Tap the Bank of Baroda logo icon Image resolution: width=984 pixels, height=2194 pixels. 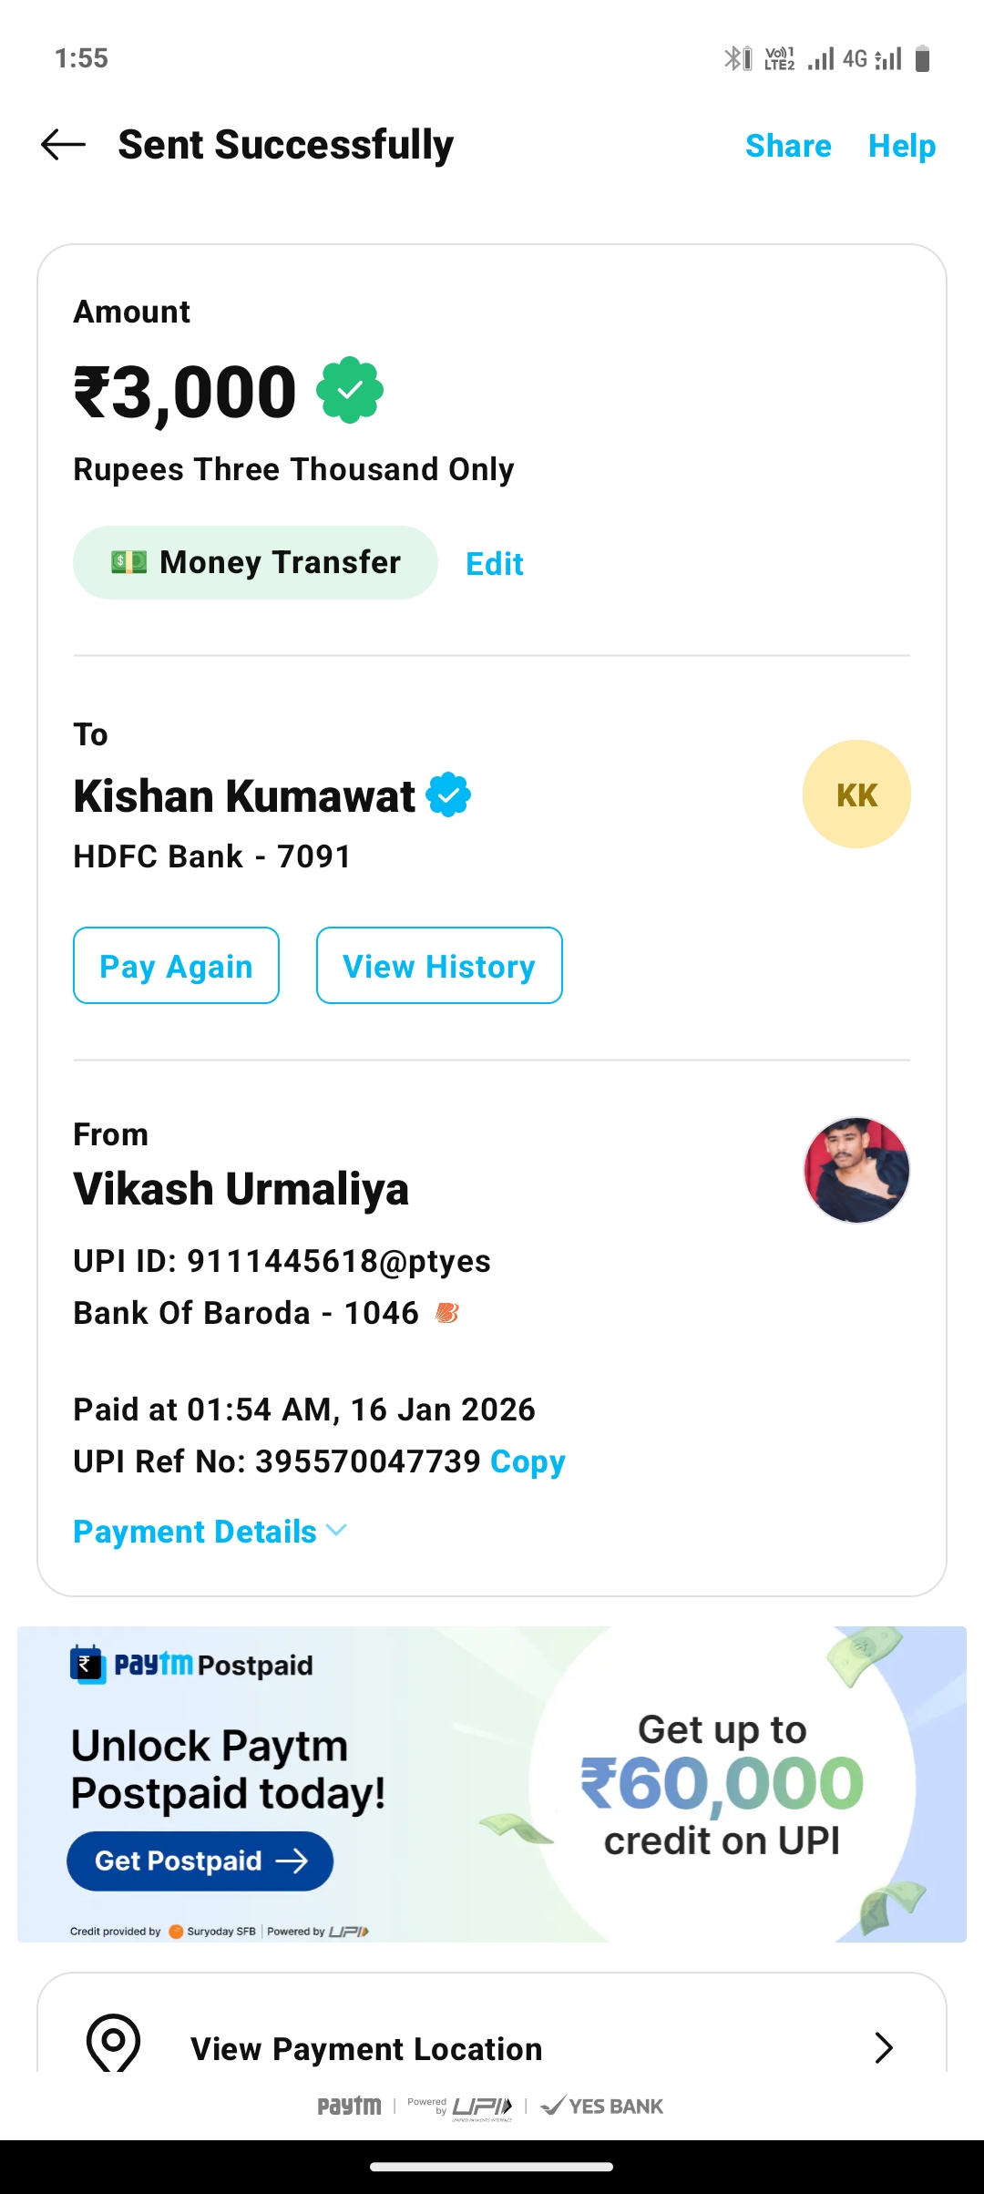point(446,1313)
